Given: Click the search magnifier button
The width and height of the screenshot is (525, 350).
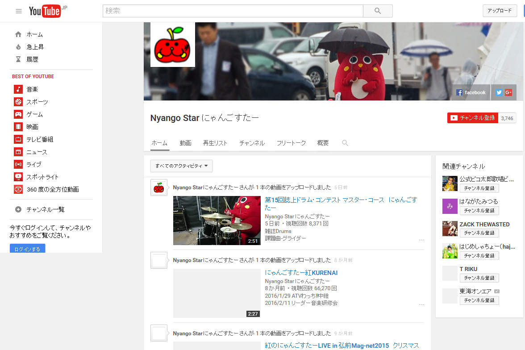Looking at the screenshot, I should click(x=378, y=11).
